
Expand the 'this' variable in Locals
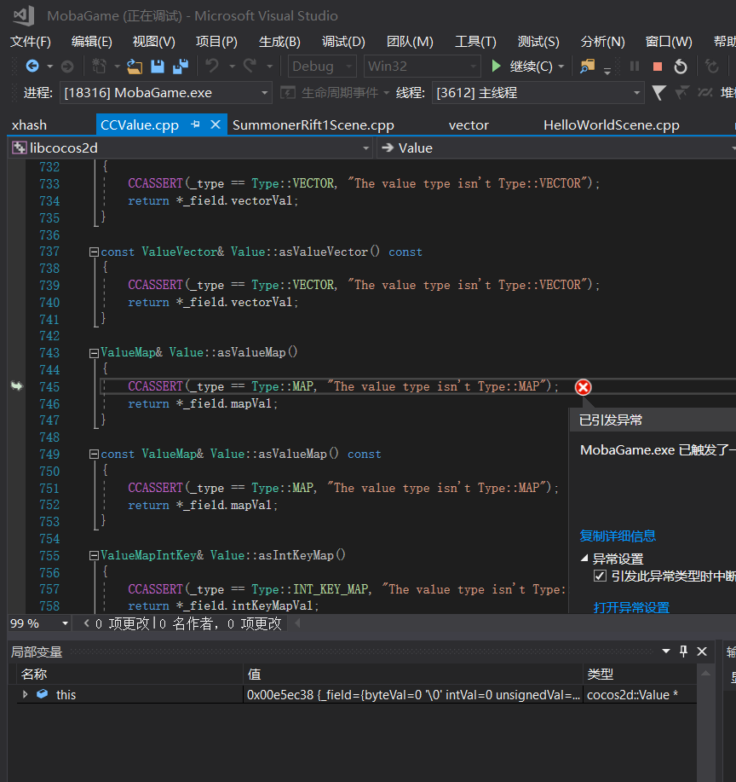(x=26, y=695)
